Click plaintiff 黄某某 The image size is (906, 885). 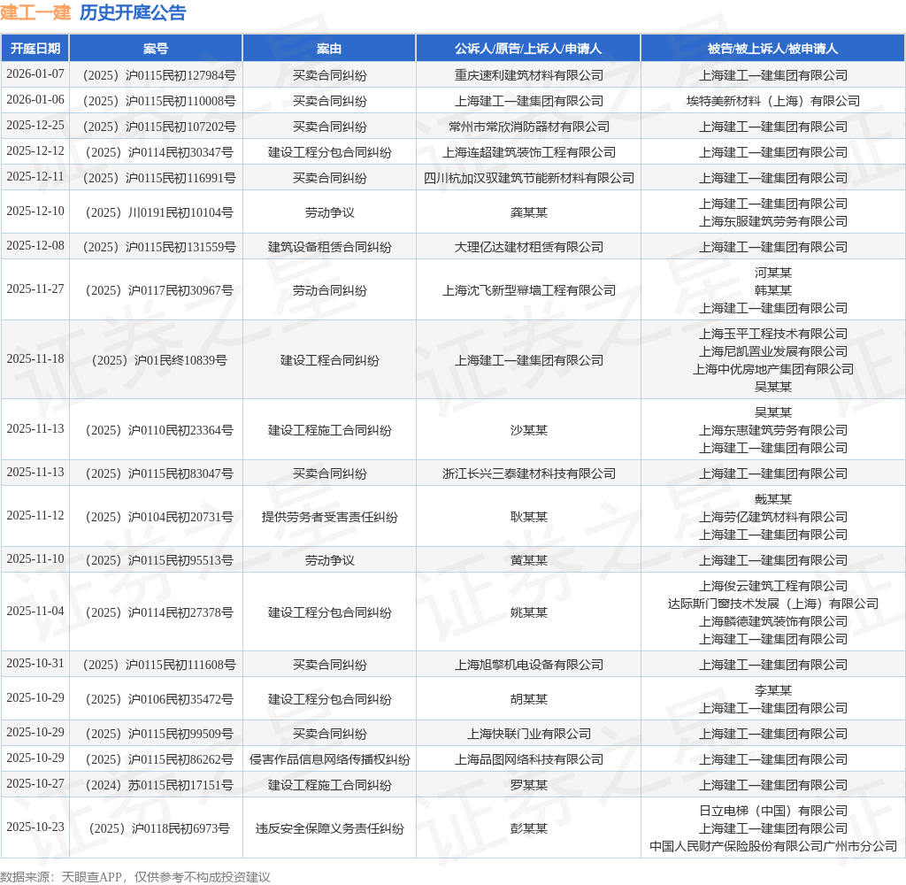point(529,560)
